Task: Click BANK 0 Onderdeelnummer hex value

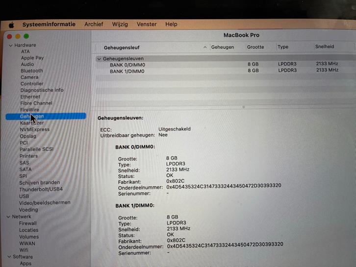Action: pyautogui.click(x=224, y=186)
